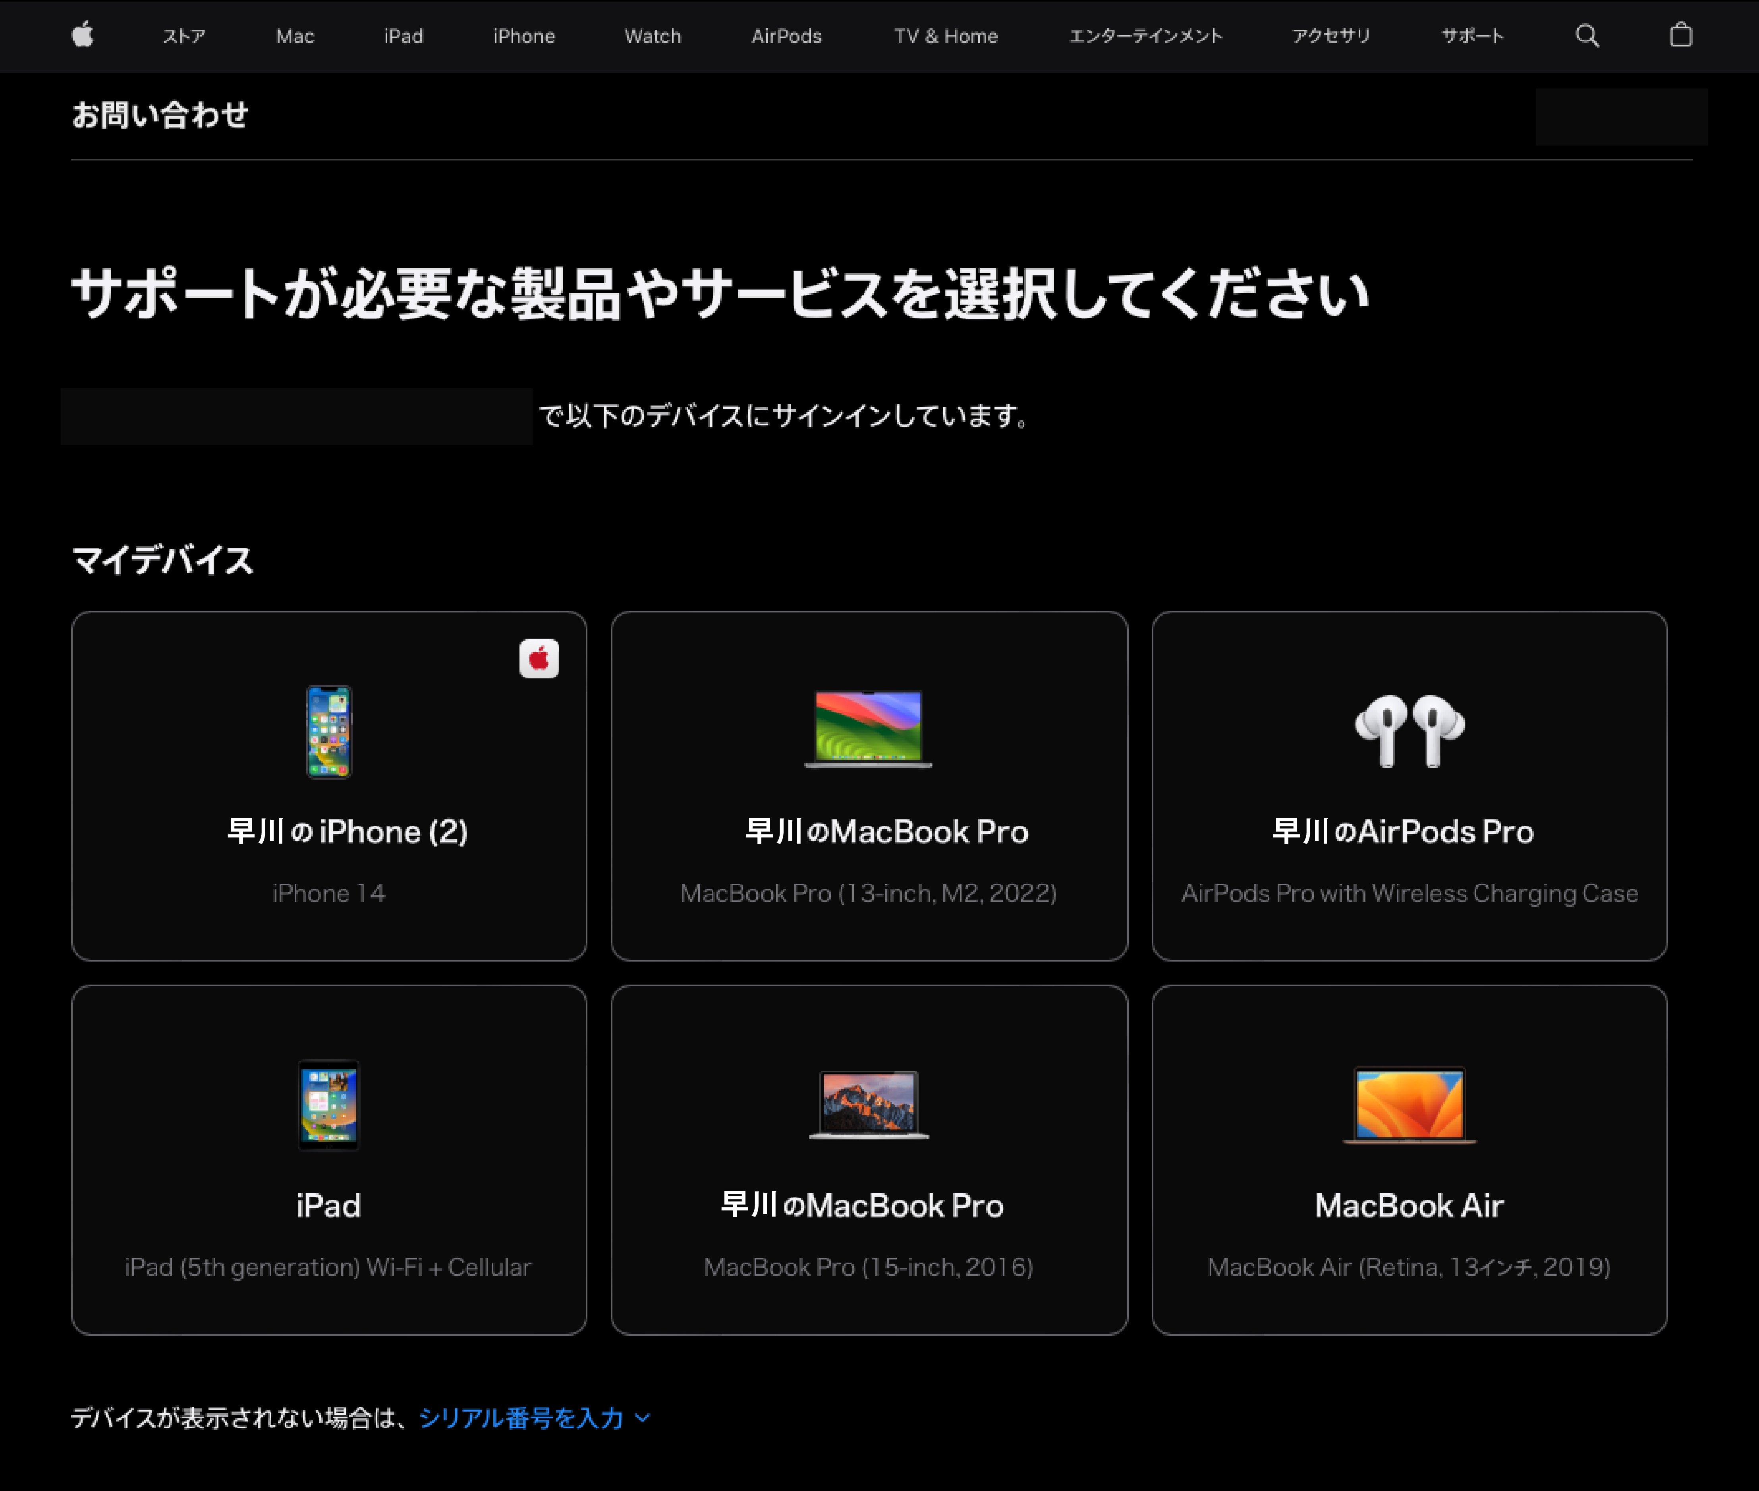Screen dimensions: 1759x1491
Task: Select the MacBook Air device card title
Action: coord(1409,1205)
